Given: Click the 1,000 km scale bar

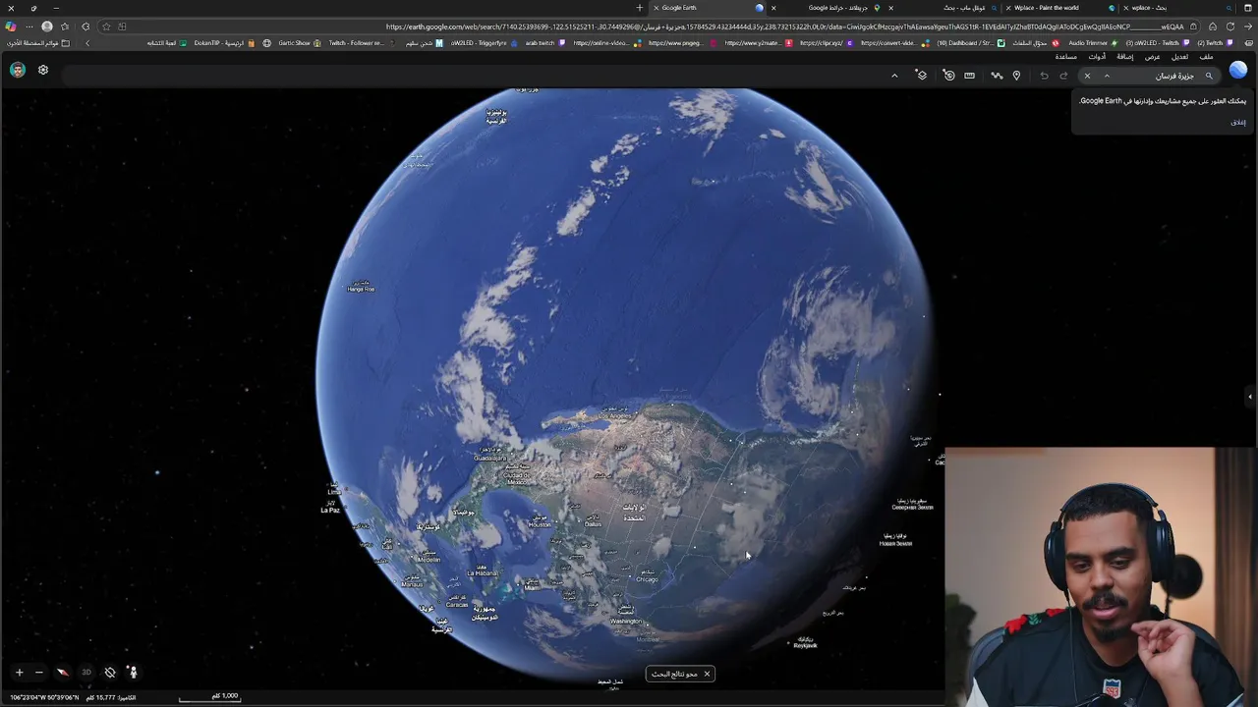Looking at the screenshot, I should [x=208, y=697].
